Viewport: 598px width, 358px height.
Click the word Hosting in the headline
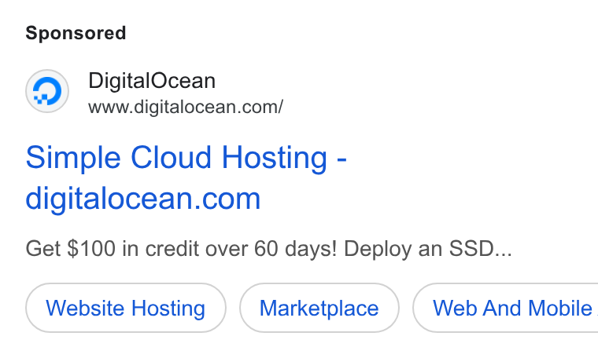point(274,158)
